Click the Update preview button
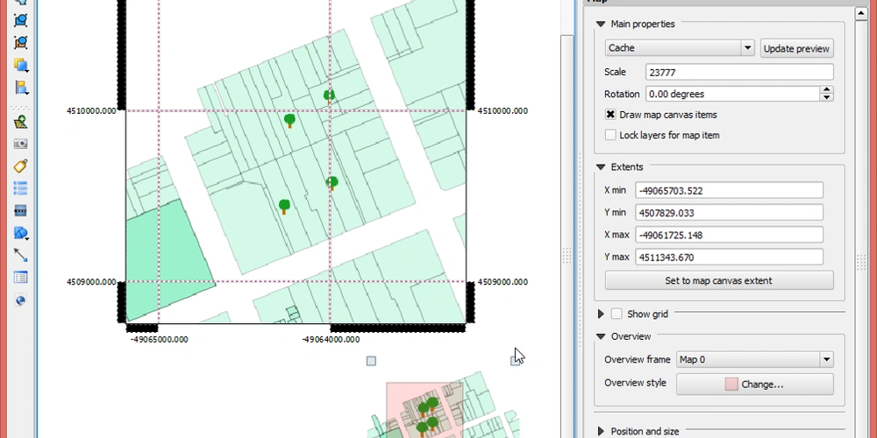This screenshot has width=877, height=438. [796, 48]
